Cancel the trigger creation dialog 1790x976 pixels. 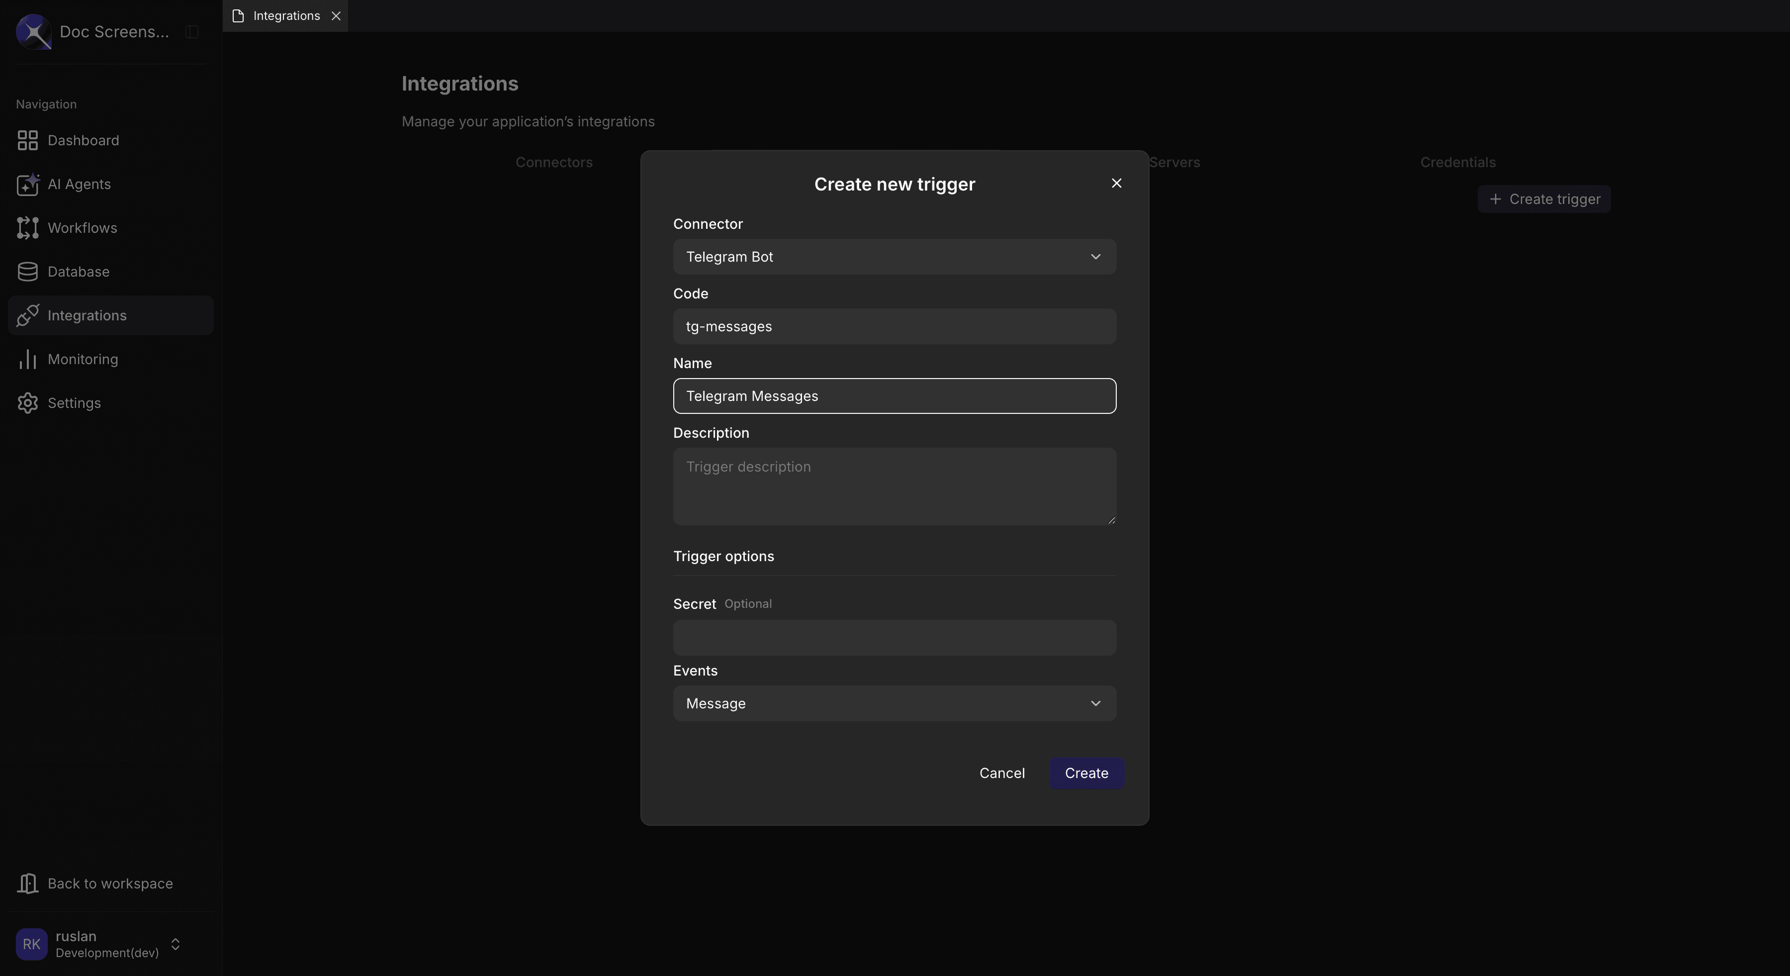[x=1001, y=773]
